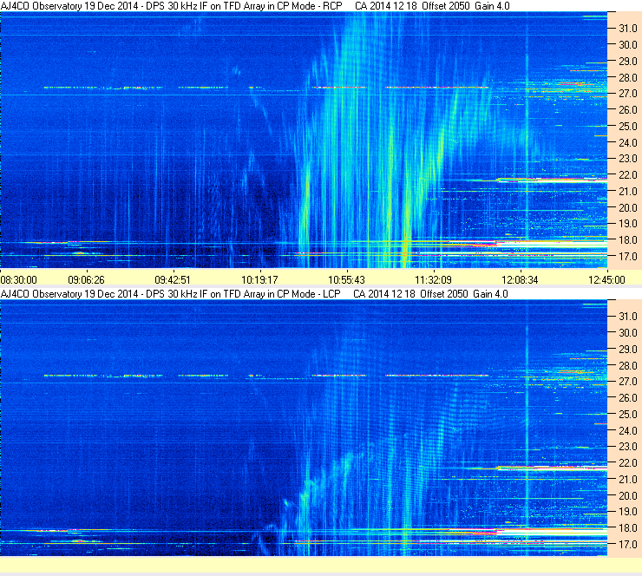Select the 30.0 frequency label on LCP chart
642x576 pixels.
(x=628, y=333)
